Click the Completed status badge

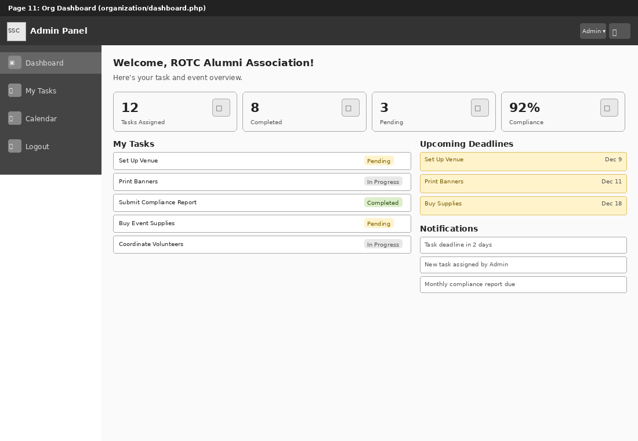click(383, 203)
